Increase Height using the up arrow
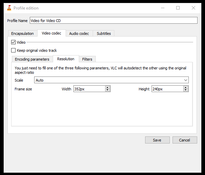This screenshot has height=175, width=205. pyautogui.click(x=185, y=87)
